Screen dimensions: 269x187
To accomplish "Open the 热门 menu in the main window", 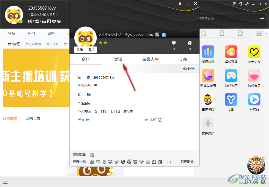I will (x=31, y=34).
